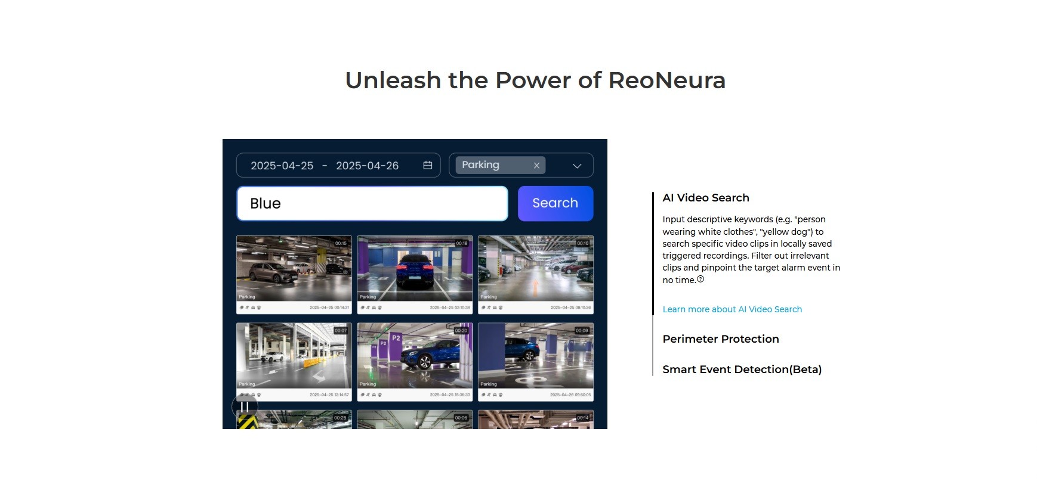Switch to Perimeter Protection section
The width and height of the screenshot is (1037, 500).
(x=720, y=339)
